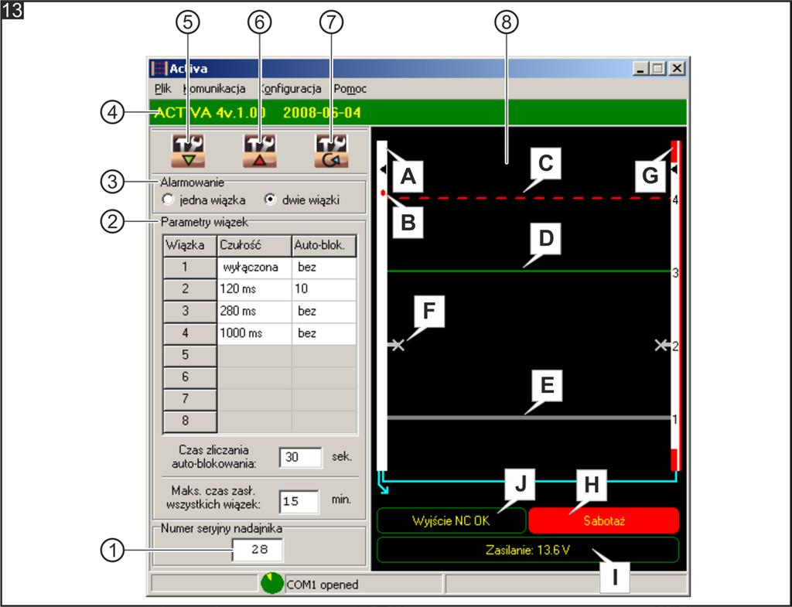Click the '280 ms' sensitivity cell
This screenshot has height=607, width=792.
254,312
